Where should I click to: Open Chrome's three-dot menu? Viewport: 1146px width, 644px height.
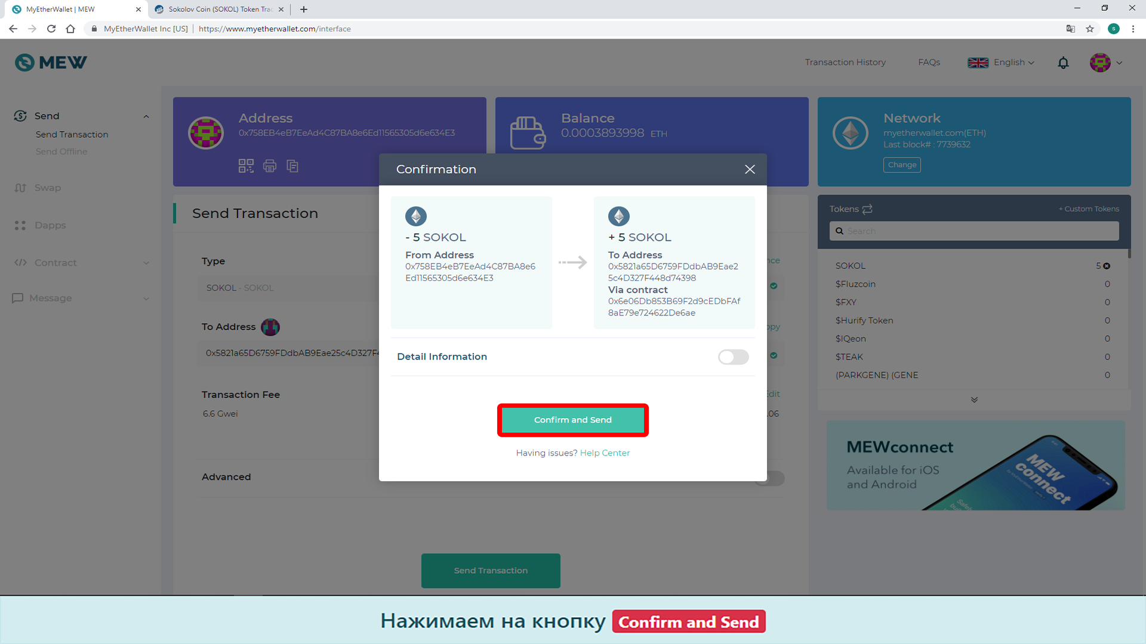pos(1133,29)
